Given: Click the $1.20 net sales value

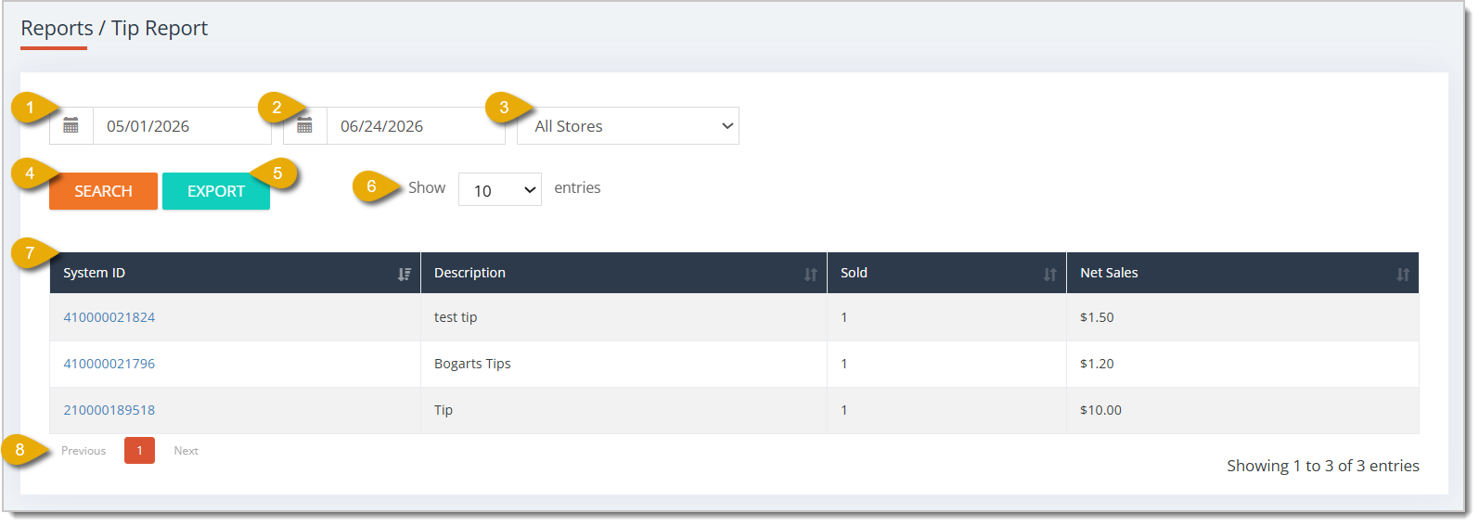Looking at the screenshot, I should 1097,364.
